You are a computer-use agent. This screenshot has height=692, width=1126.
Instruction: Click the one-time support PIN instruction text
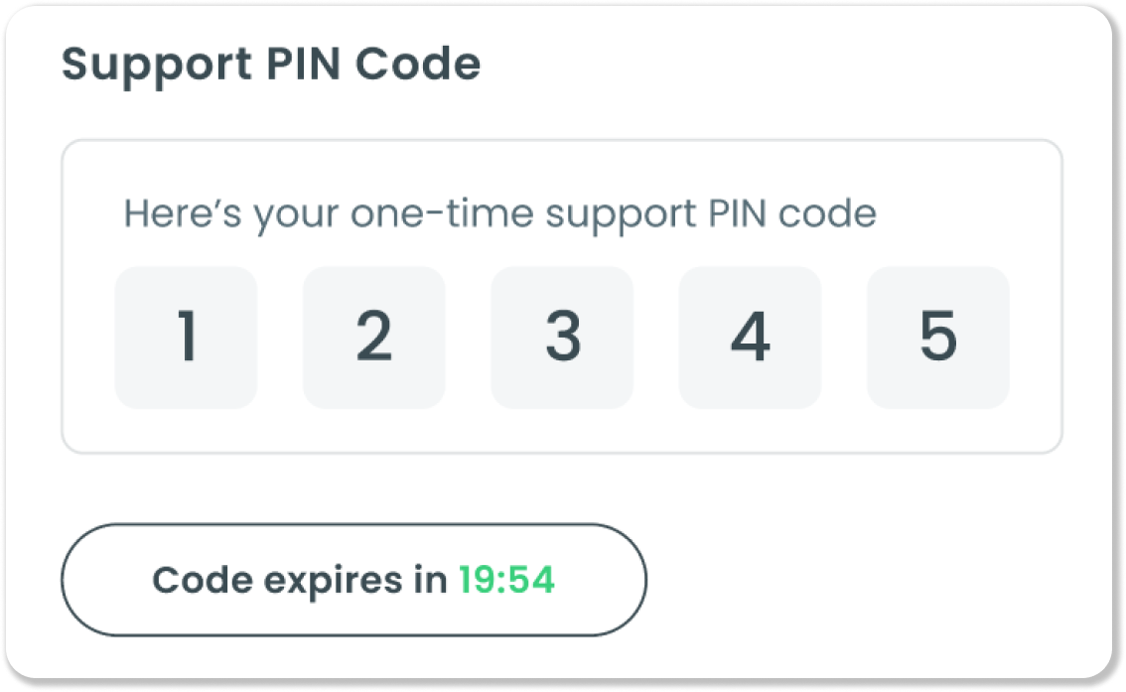coord(499,213)
